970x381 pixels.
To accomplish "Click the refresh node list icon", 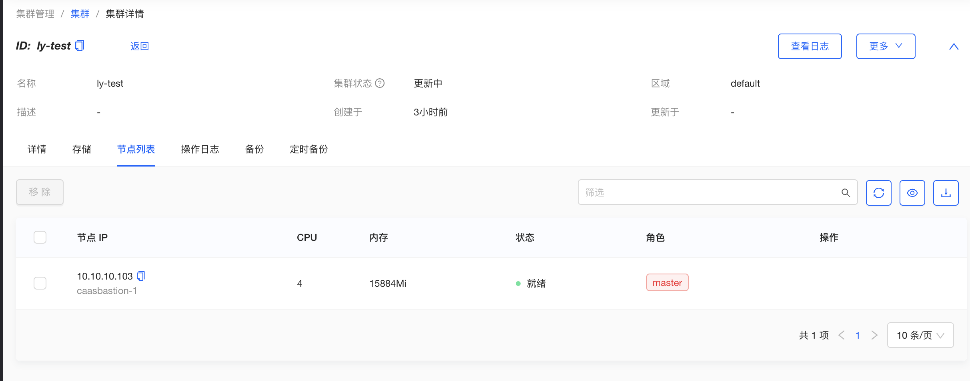I will point(878,193).
